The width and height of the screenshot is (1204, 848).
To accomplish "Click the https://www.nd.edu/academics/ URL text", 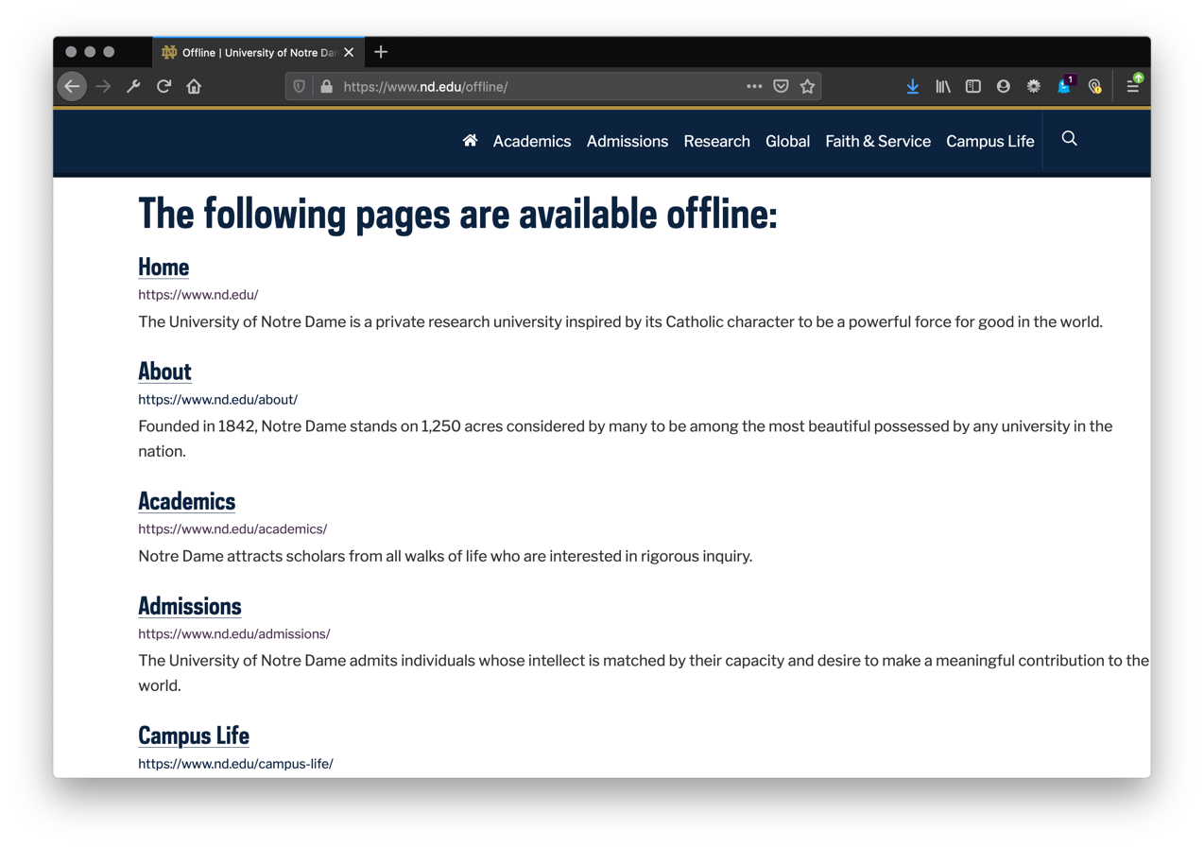I will [232, 529].
